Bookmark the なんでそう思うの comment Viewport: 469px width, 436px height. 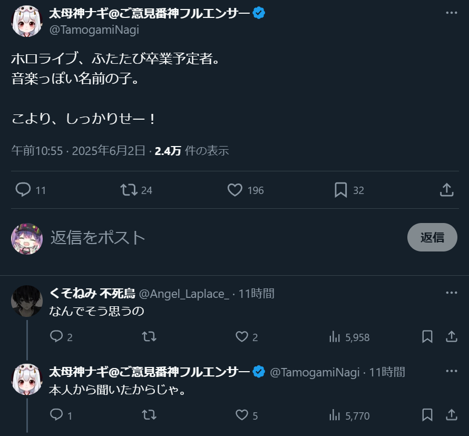(x=427, y=336)
